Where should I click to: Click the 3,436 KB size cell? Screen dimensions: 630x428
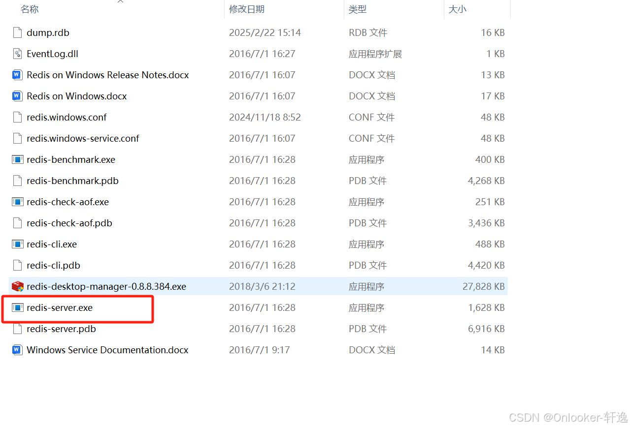coord(487,223)
